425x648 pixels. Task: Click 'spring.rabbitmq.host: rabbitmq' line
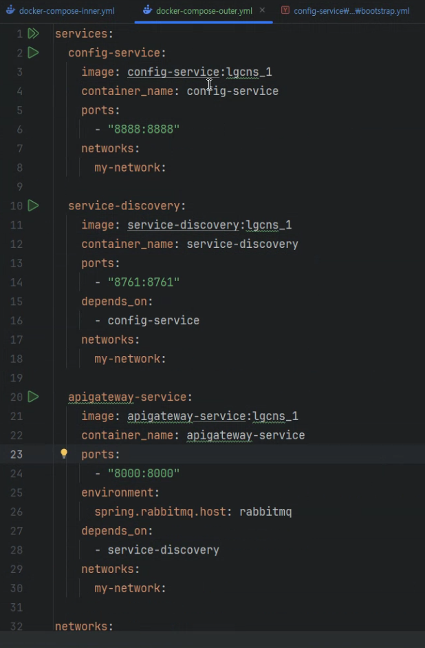[193, 512]
